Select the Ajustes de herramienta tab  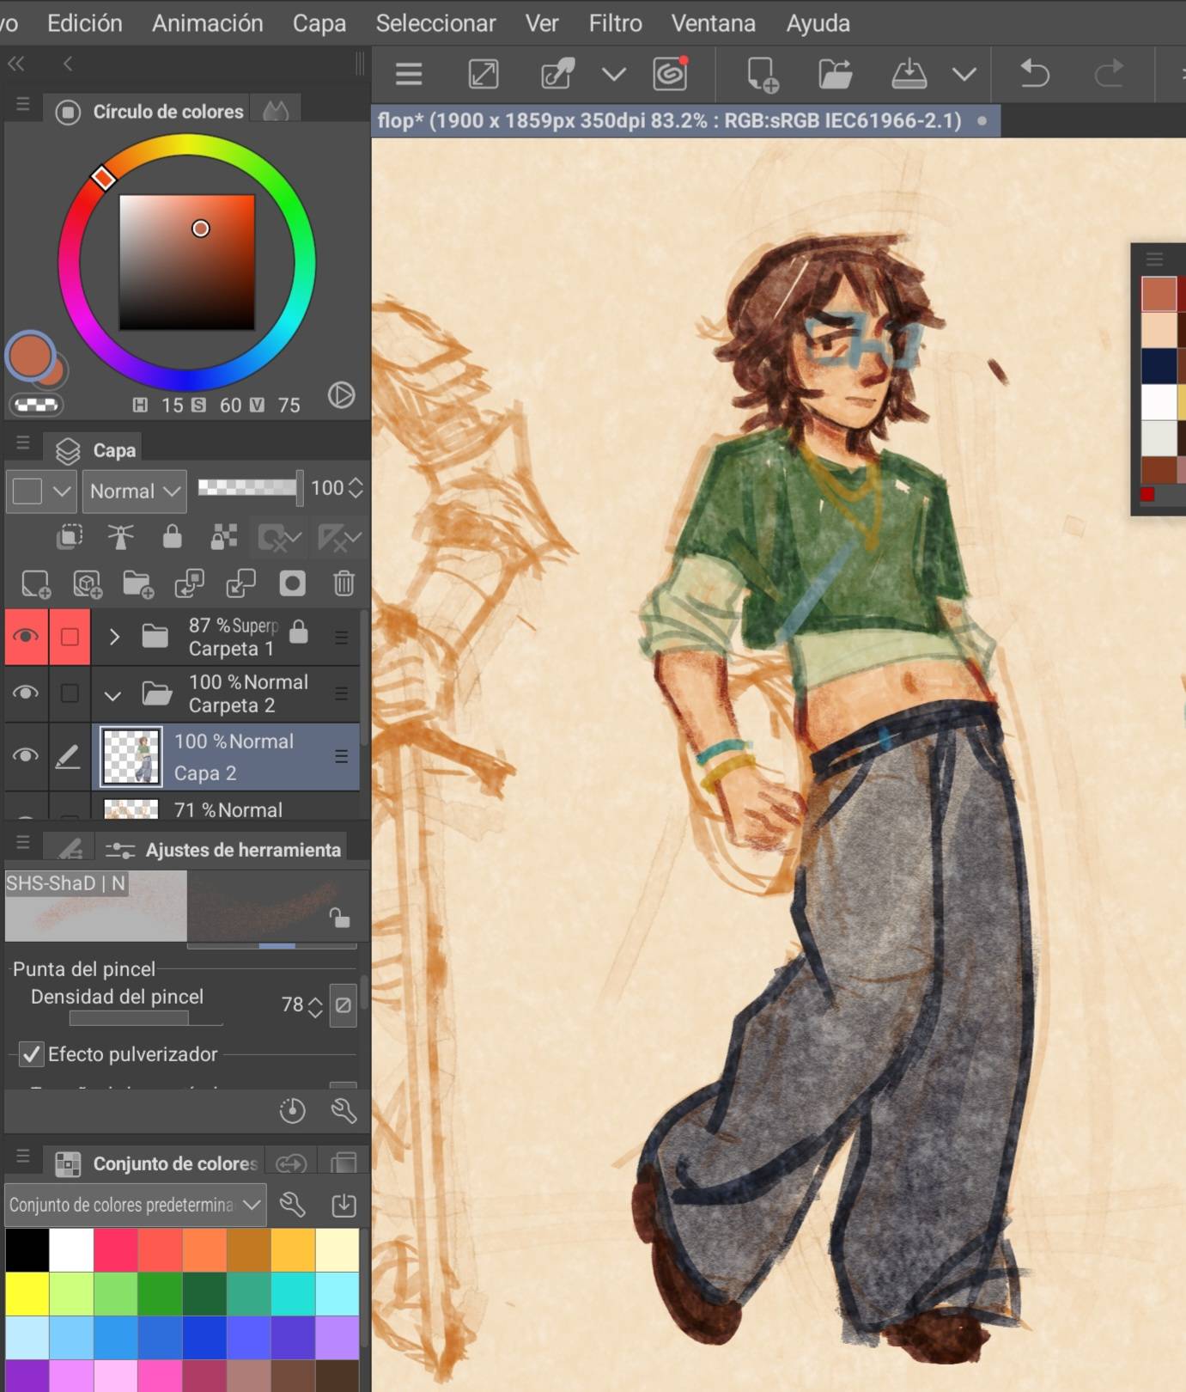point(223,850)
